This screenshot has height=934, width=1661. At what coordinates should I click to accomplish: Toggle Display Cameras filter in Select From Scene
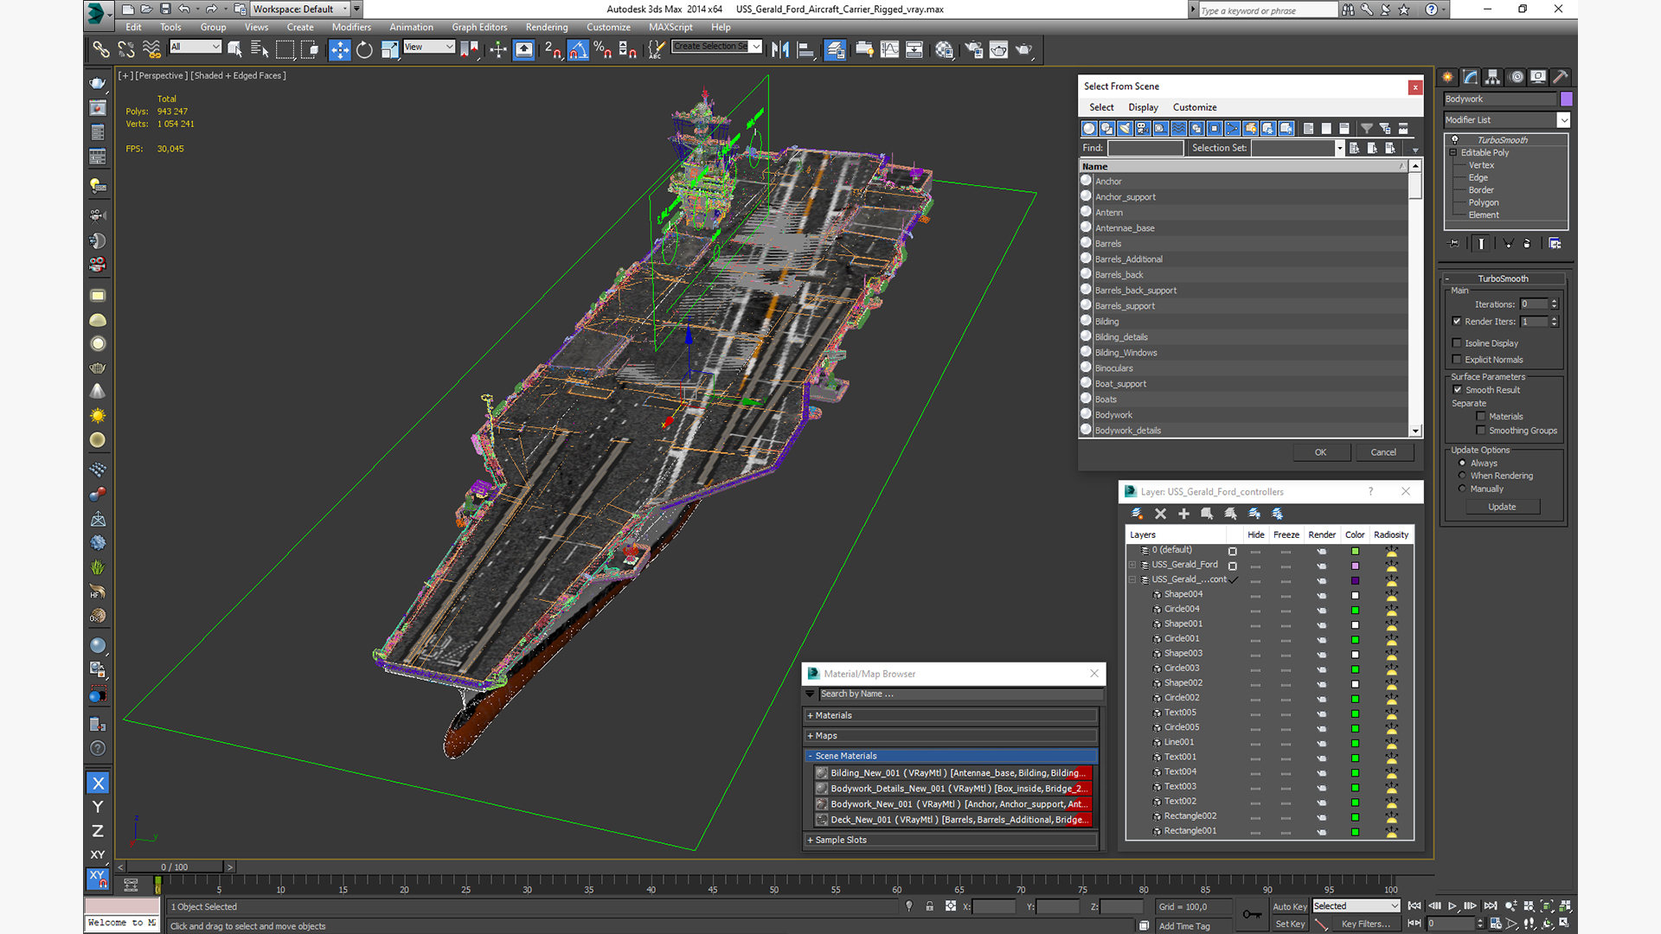[x=1143, y=128]
